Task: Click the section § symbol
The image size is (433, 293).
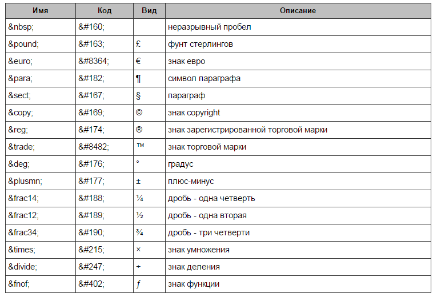Action: 138,95
